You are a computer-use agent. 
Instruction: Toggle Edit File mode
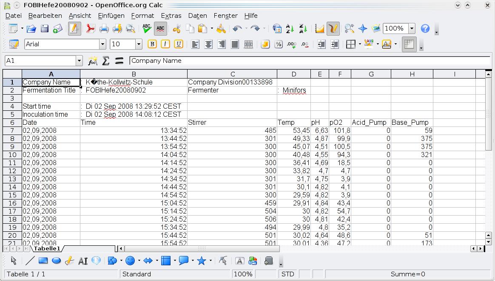[x=74, y=29]
